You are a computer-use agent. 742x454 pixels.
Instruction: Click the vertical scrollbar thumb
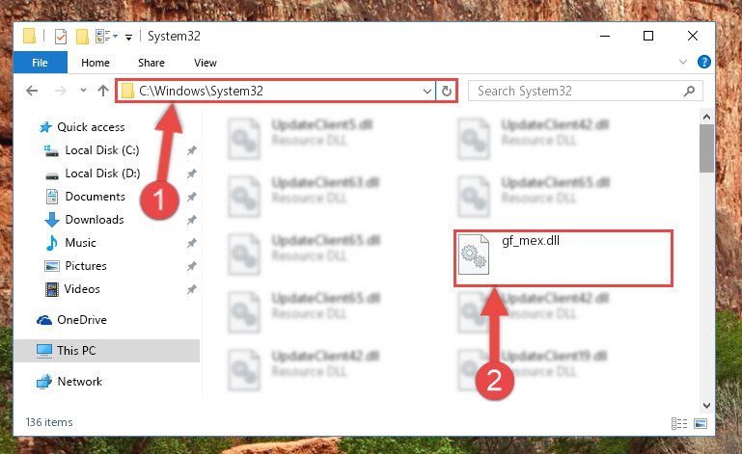coord(706,148)
